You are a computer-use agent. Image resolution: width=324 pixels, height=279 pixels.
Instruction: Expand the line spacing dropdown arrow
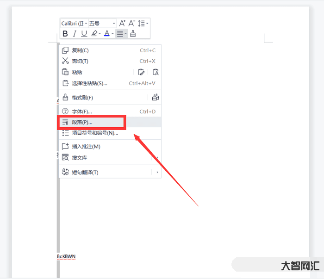pyautogui.click(x=147, y=23)
